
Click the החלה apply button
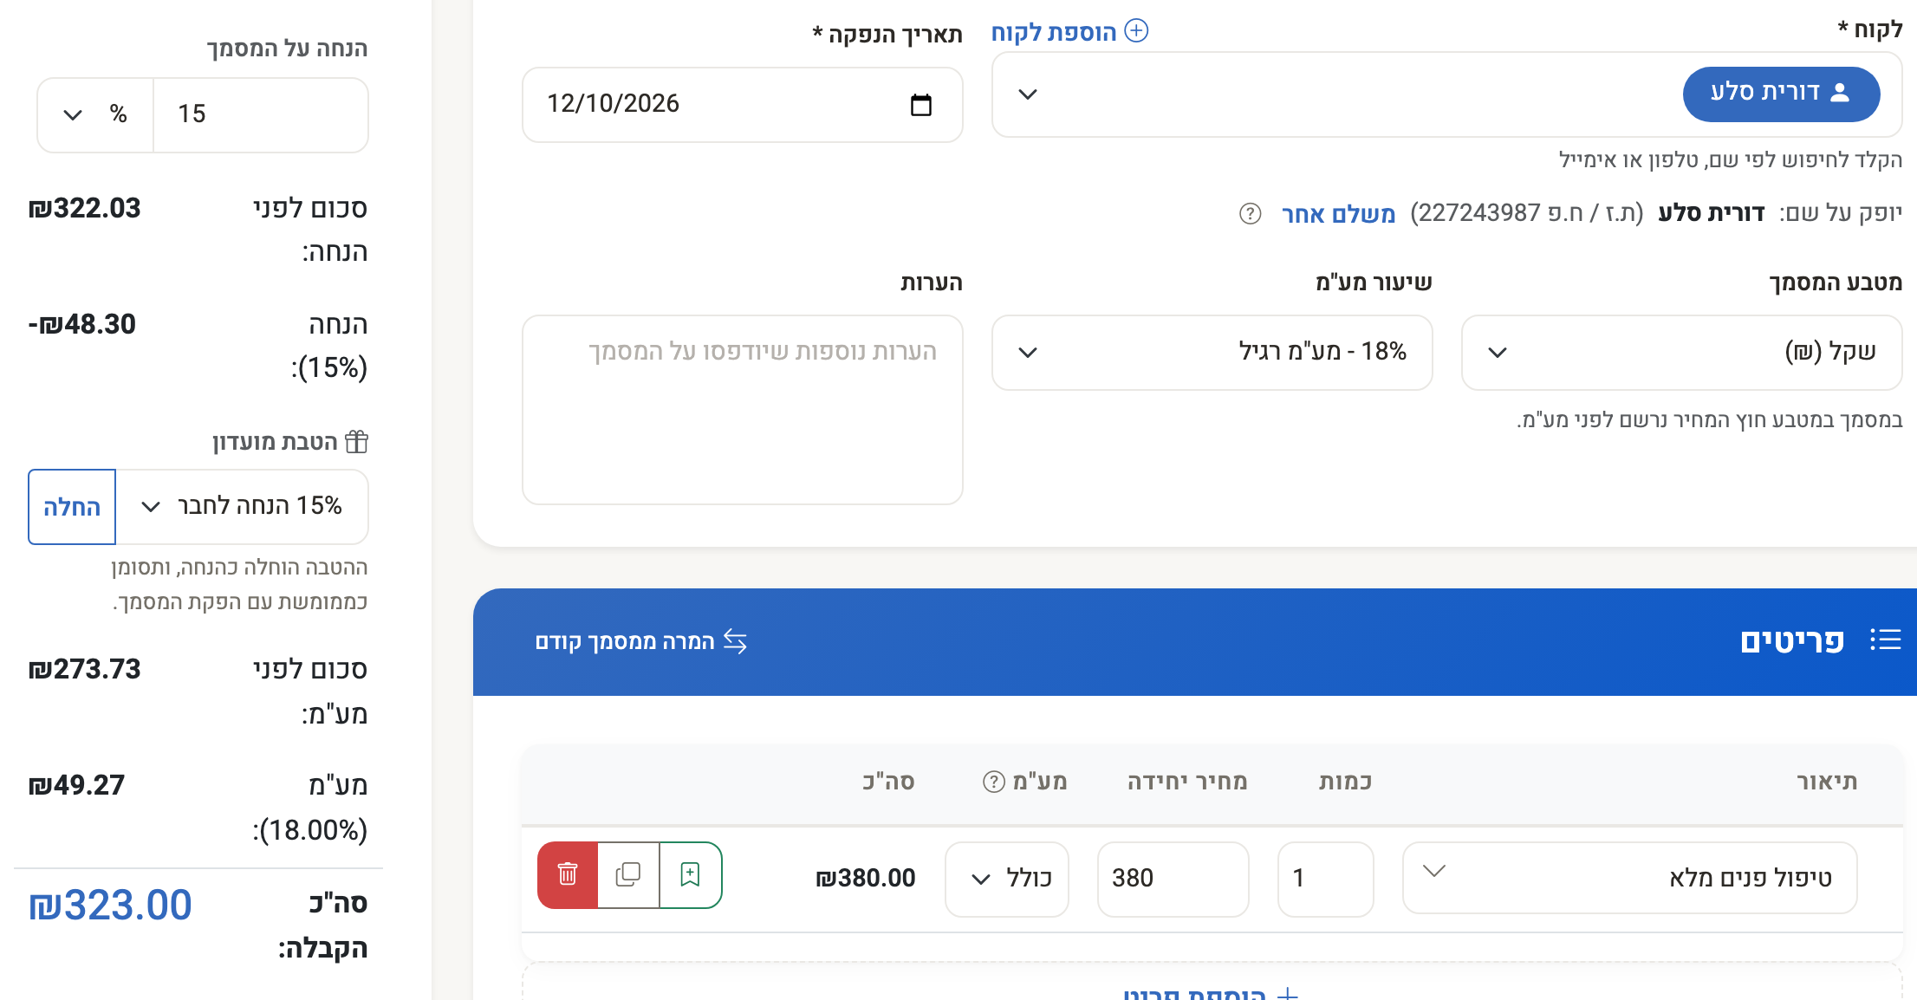pos(72,507)
